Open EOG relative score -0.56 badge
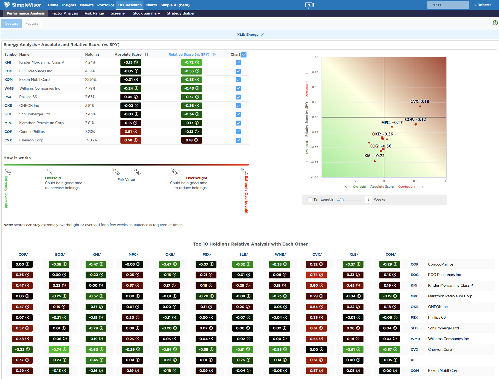This screenshot has height=379, width=499. click(x=191, y=71)
